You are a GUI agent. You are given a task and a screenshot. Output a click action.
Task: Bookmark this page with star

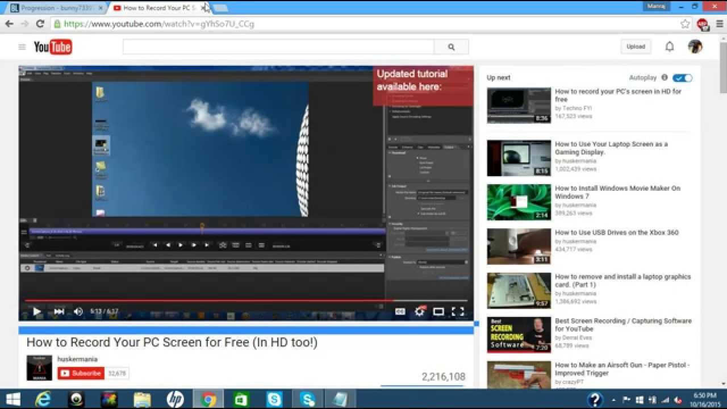click(x=686, y=24)
